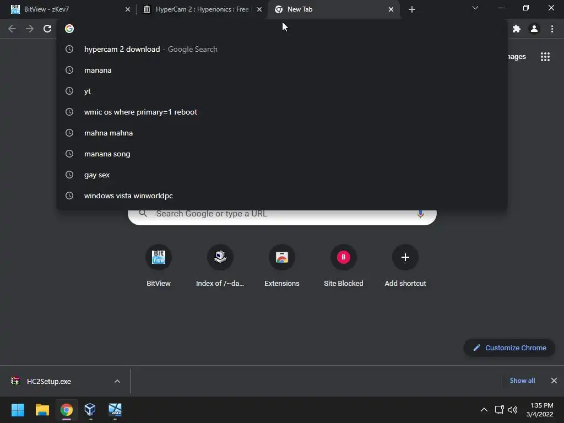Open the BitView shortcut tile
This screenshot has height=423, width=564.
click(x=158, y=267)
